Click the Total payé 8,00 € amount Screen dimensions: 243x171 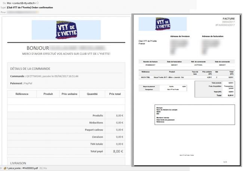[118, 151]
